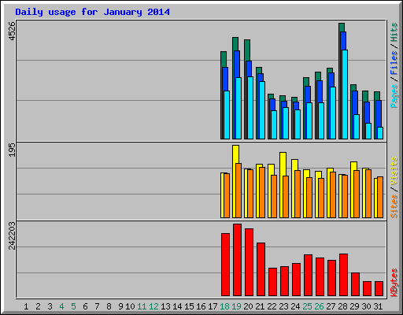Click the Hits legend label
403x315 pixels.
pos(394,32)
